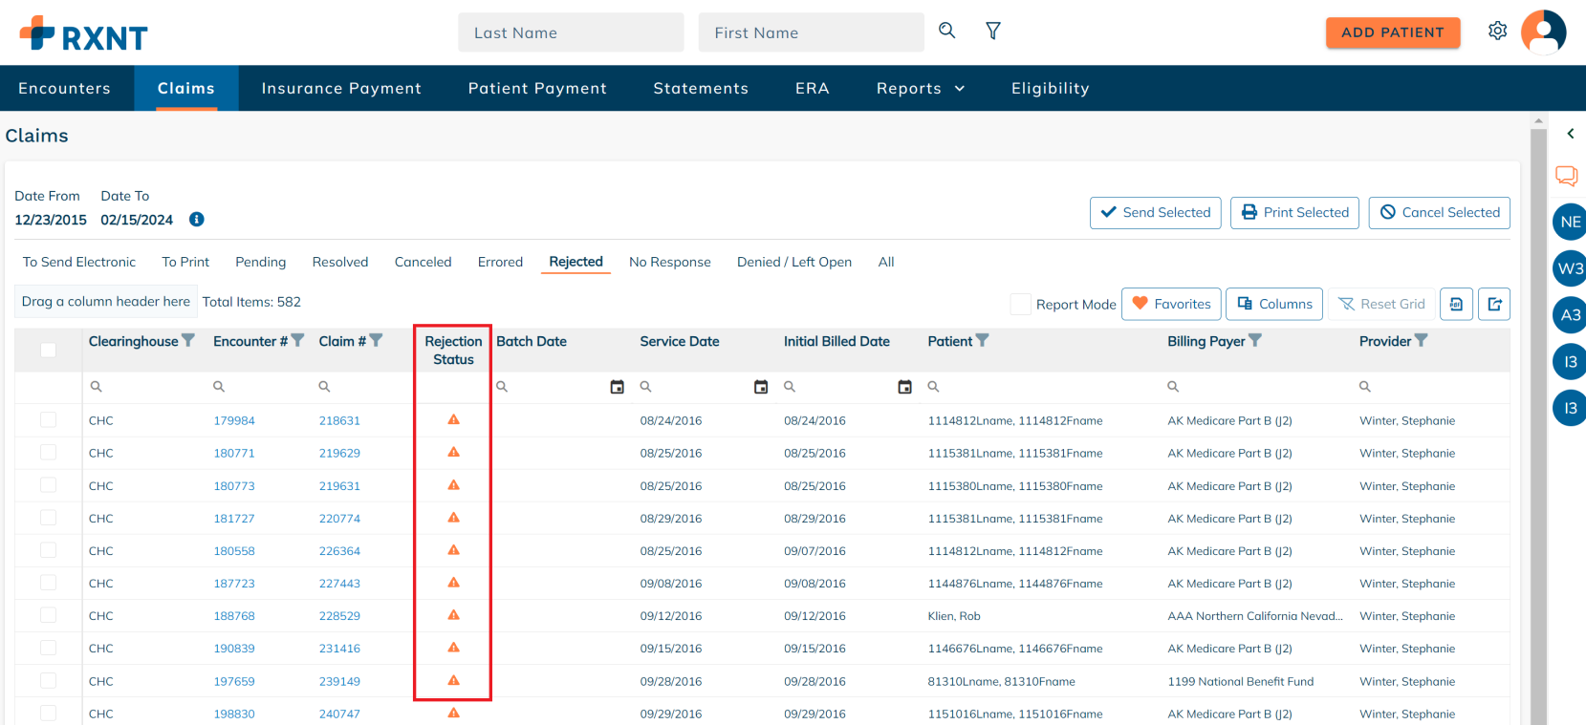Filter the Clearinghouse column

click(x=188, y=340)
